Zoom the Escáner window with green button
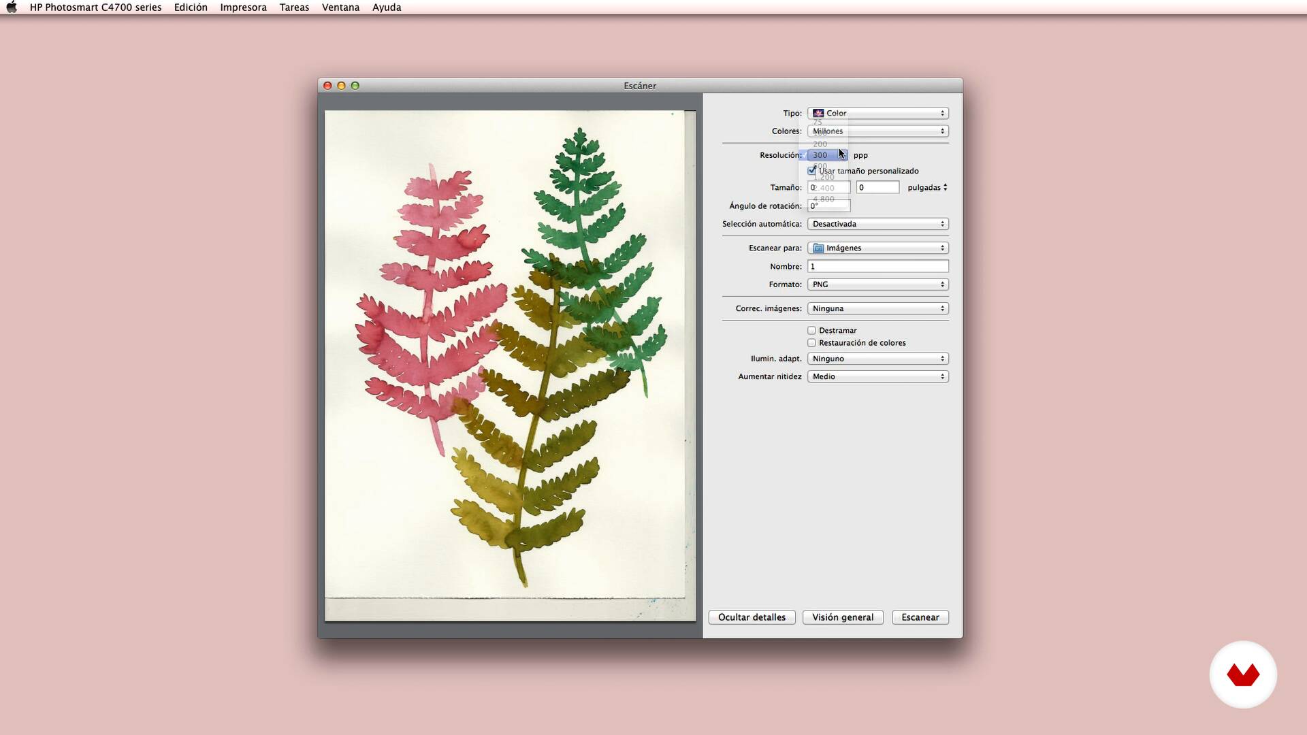 coord(355,86)
